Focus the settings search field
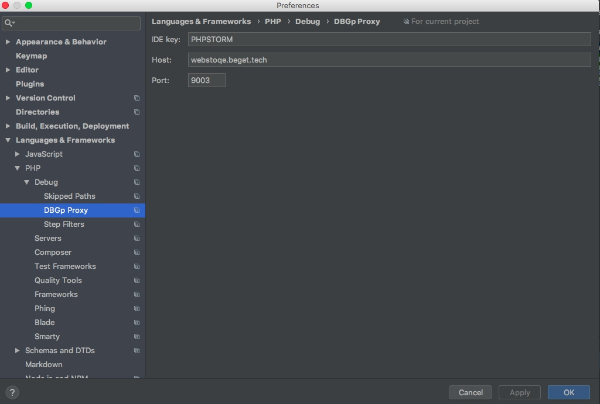This screenshot has height=404, width=600. coord(71,23)
